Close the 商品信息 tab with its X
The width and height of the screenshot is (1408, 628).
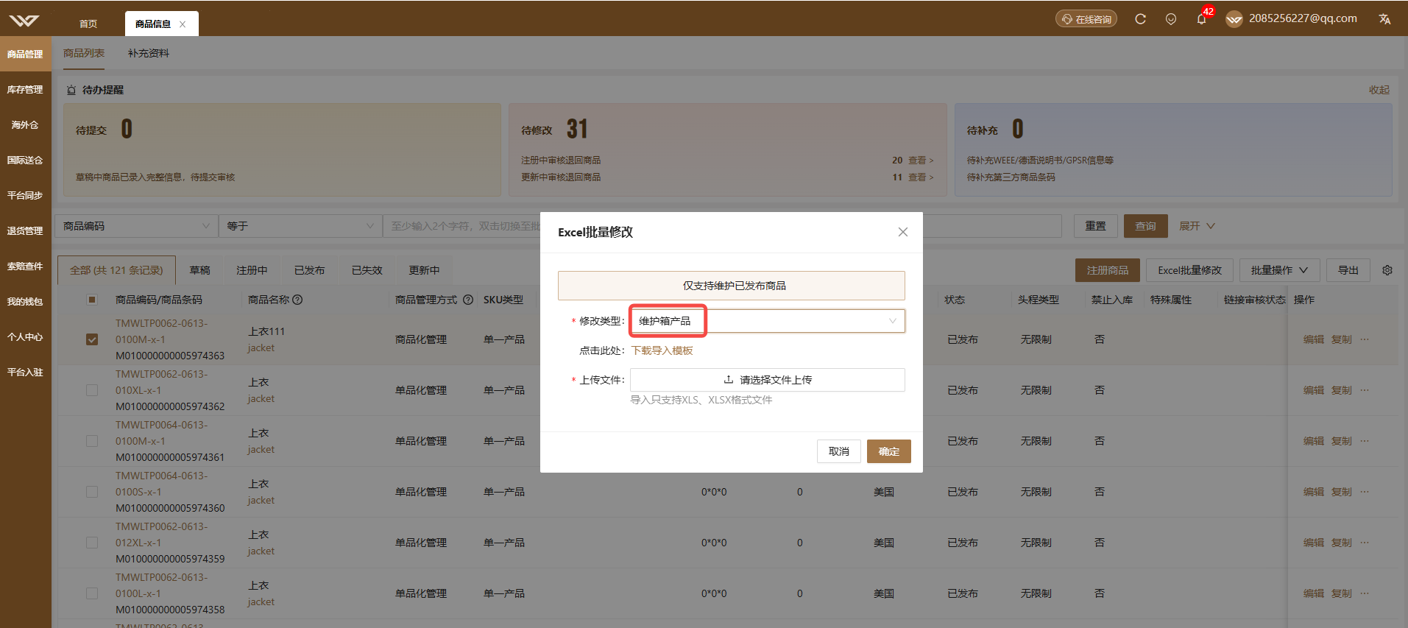coord(183,24)
